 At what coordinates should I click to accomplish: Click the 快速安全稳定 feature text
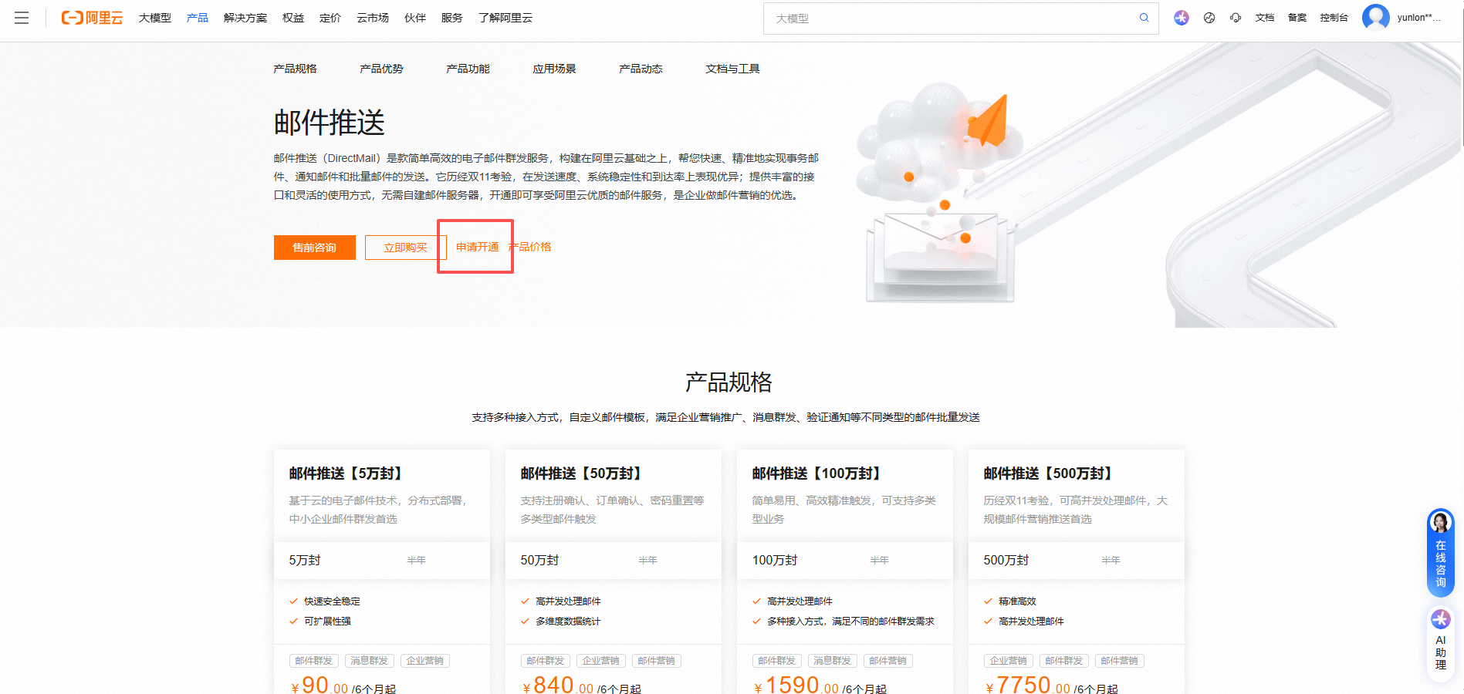tap(332, 601)
